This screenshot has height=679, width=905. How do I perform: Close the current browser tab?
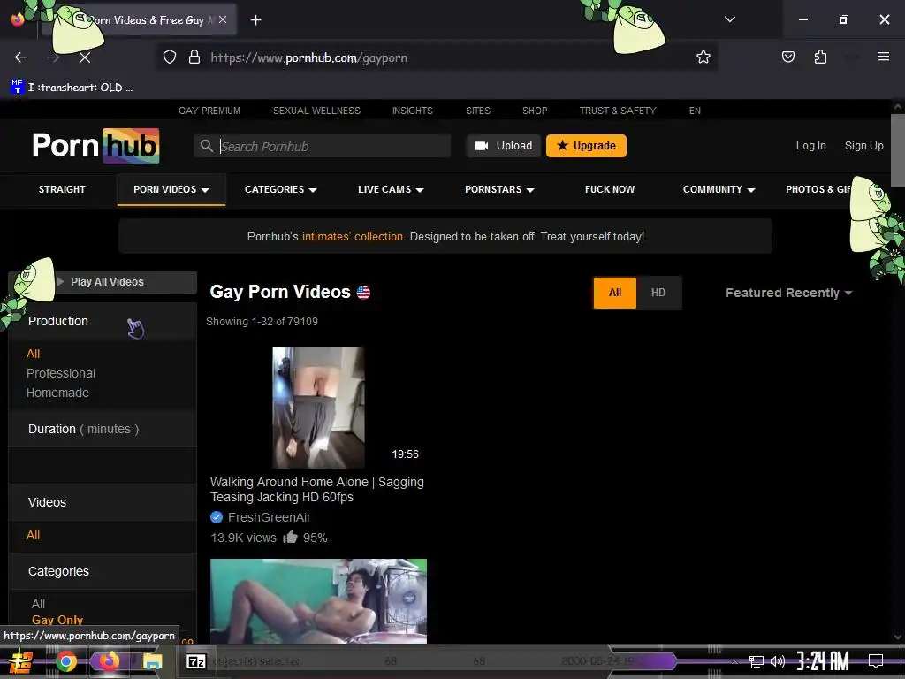223,19
